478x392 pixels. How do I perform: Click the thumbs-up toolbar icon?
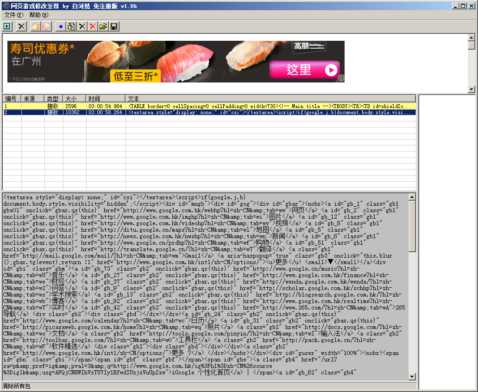36,26
